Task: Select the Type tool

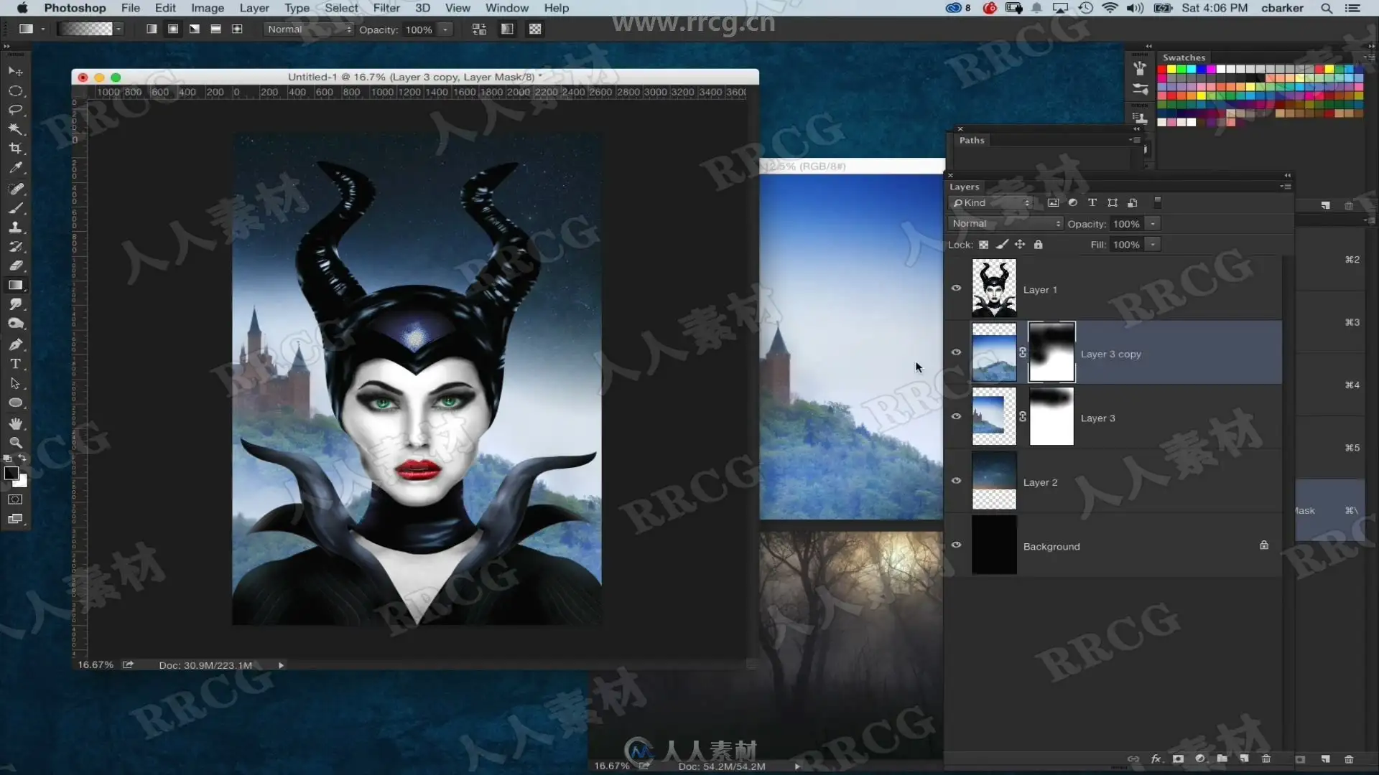Action: (x=15, y=365)
